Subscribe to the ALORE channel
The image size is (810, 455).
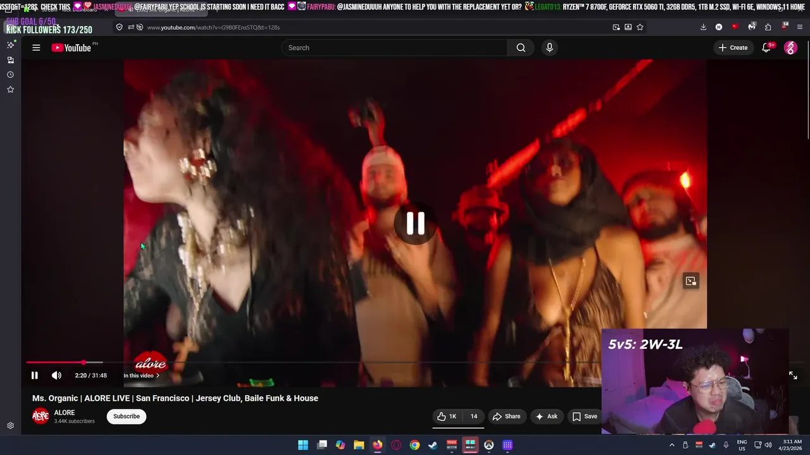127,416
